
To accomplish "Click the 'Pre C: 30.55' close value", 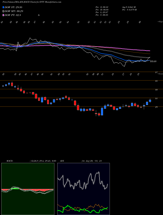I will click(102, 15).
